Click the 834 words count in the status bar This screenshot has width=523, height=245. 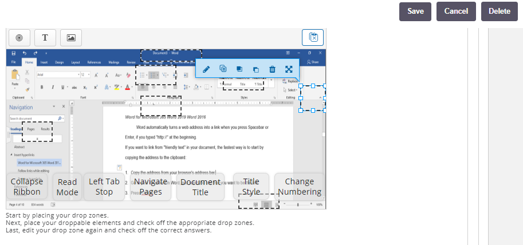(38, 204)
